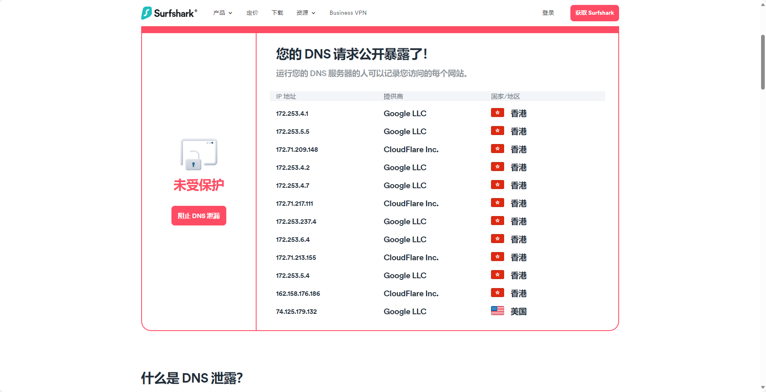Image resolution: width=766 pixels, height=392 pixels.
Task: Click the IP 地址 column header
Action: (x=286, y=97)
